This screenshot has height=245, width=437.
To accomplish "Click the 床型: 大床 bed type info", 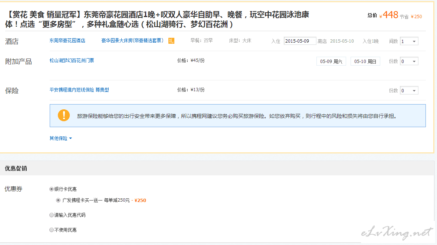I will point(240,41).
